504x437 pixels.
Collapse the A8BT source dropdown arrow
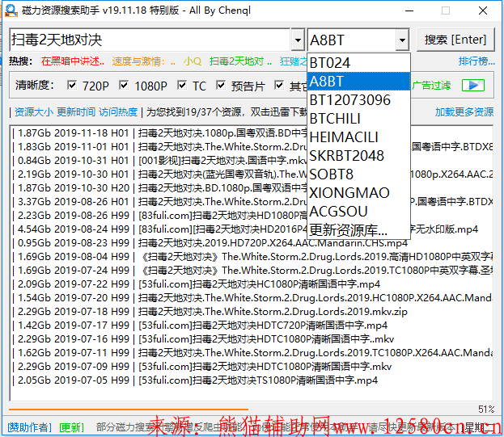pyautogui.click(x=402, y=40)
